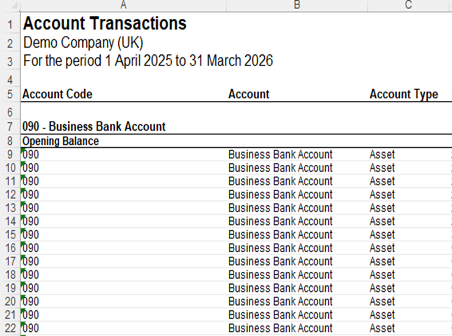Select the row 22 header

click(10, 328)
